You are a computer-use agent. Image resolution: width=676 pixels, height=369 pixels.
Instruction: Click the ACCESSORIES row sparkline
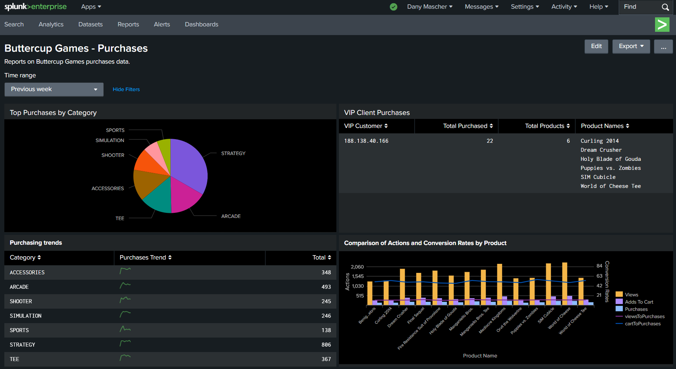point(125,271)
